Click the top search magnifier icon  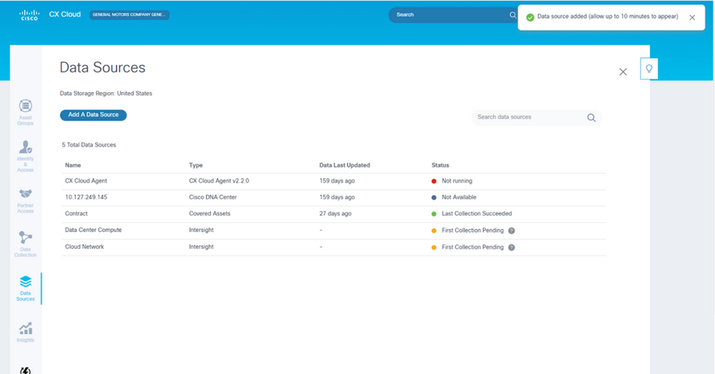click(x=512, y=15)
